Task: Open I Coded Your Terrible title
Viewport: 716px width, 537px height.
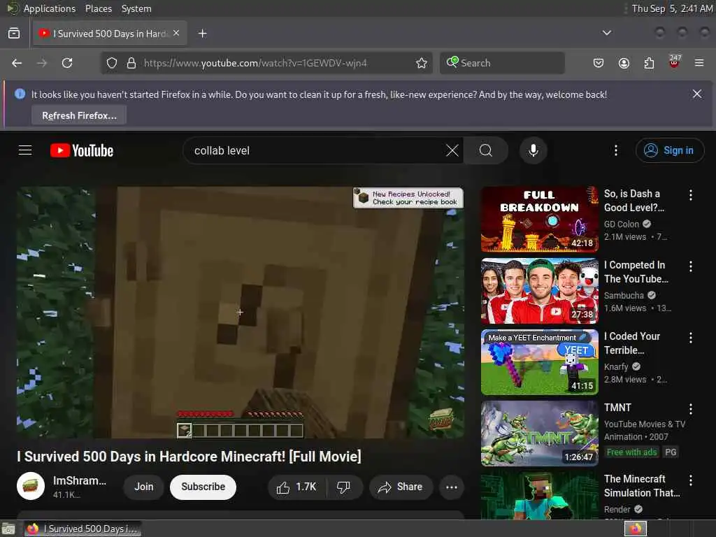Action: coord(632,343)
